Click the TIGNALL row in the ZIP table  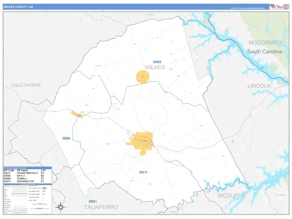pos(25,178)
